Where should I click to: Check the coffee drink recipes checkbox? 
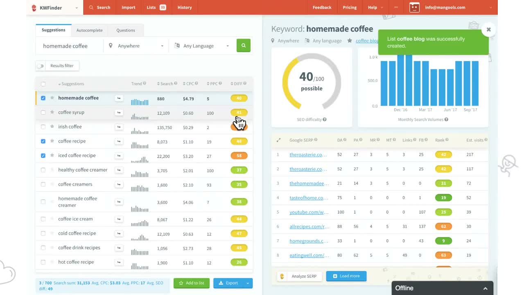pos(43,247)
